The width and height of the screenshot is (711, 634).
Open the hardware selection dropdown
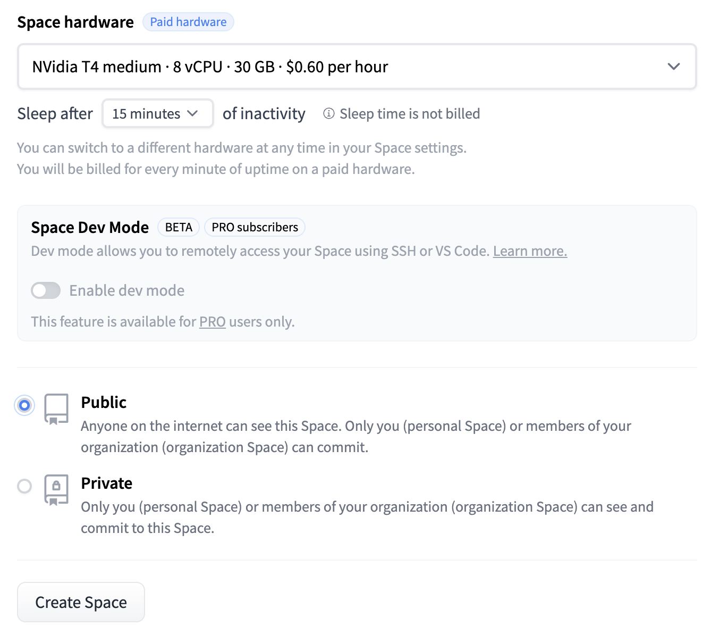point(357,66)
